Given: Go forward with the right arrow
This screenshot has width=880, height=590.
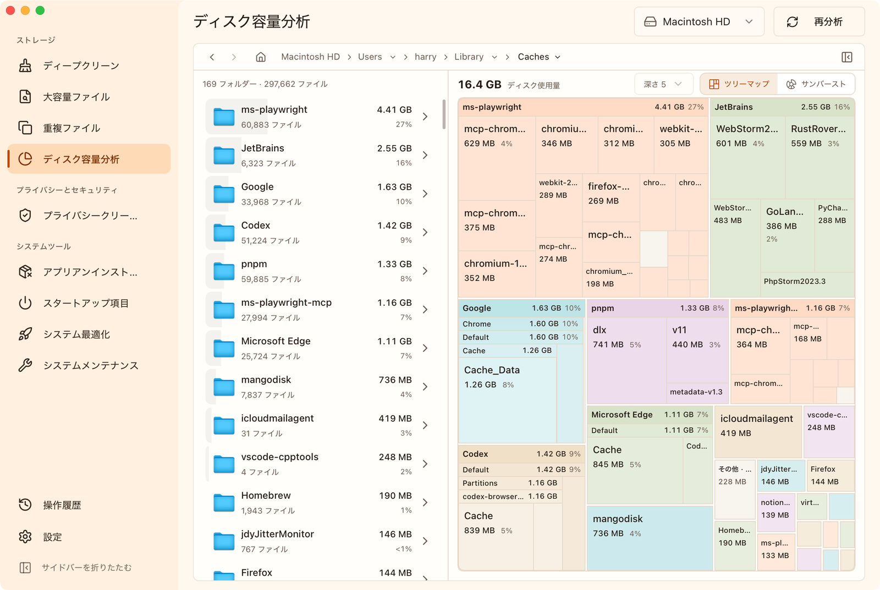Looking at the screenshot, I should click(x=234, y=57).
